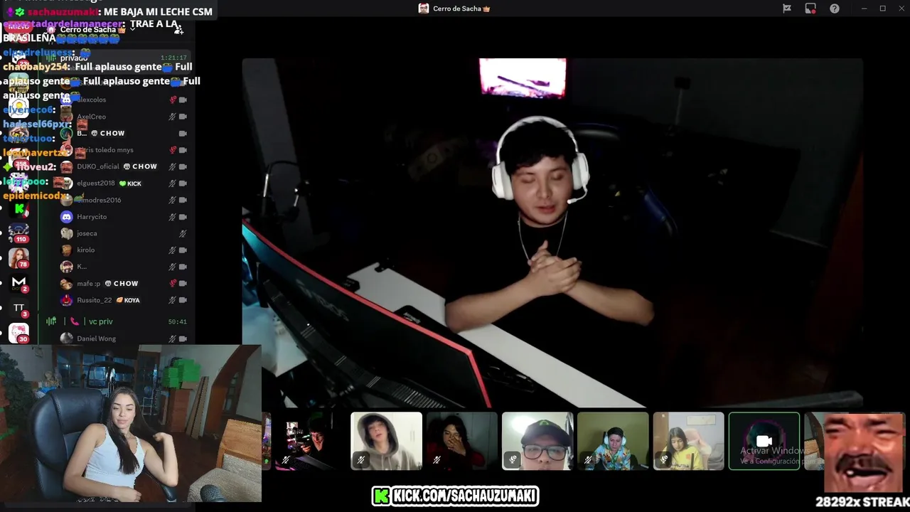Viewport: 910px width, 512px height.
Task: Click the invite members icon beside Cerro de Sacha
Action: tap(178, 29)
